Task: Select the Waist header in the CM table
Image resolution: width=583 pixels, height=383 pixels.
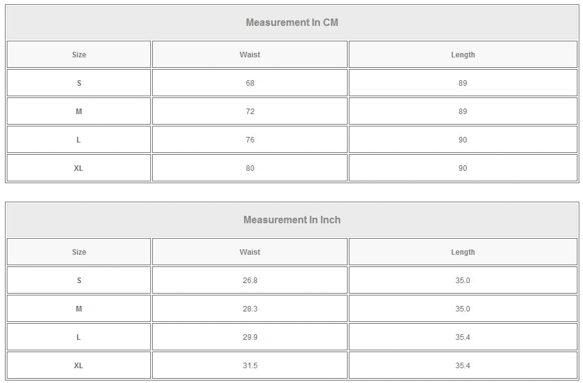Action: tap(250, 55)
